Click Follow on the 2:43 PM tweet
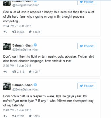 pyautogui.click(x=87, y=86)
